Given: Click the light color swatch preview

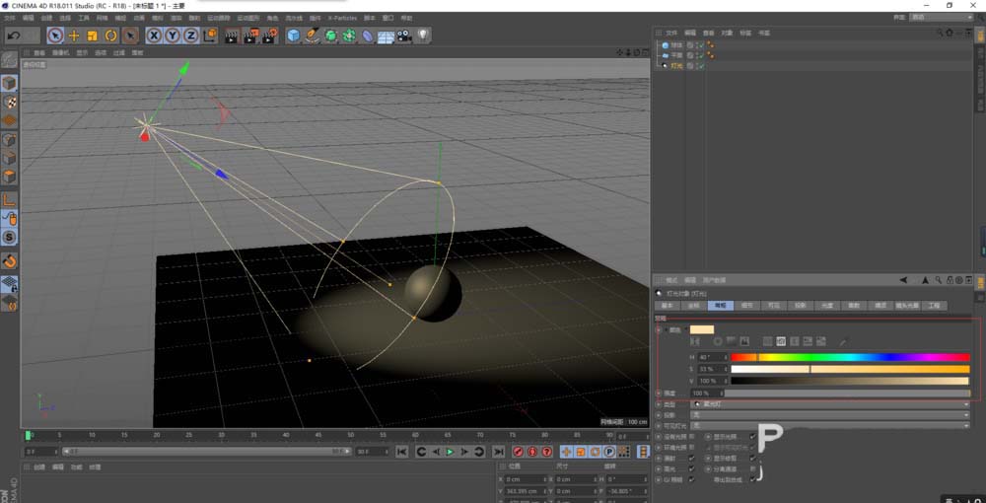Looking at the screenshot, I should 702,329.
